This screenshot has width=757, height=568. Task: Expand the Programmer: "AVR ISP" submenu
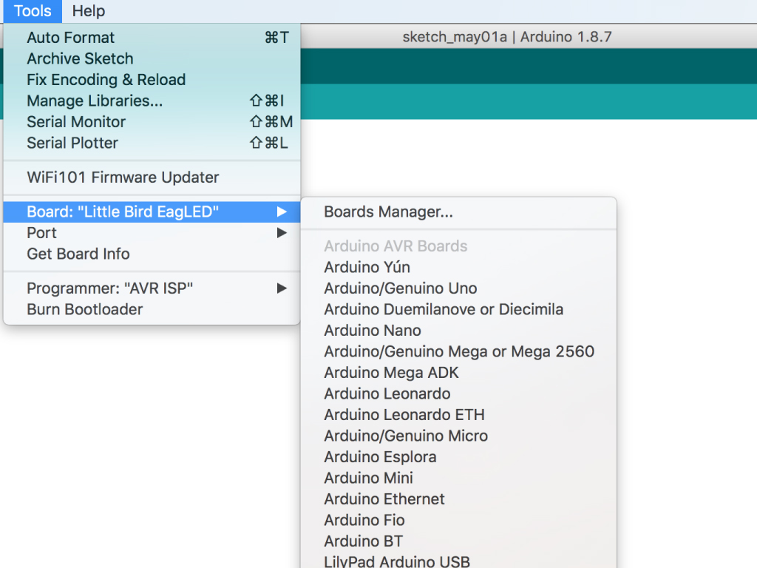[152, 288]
